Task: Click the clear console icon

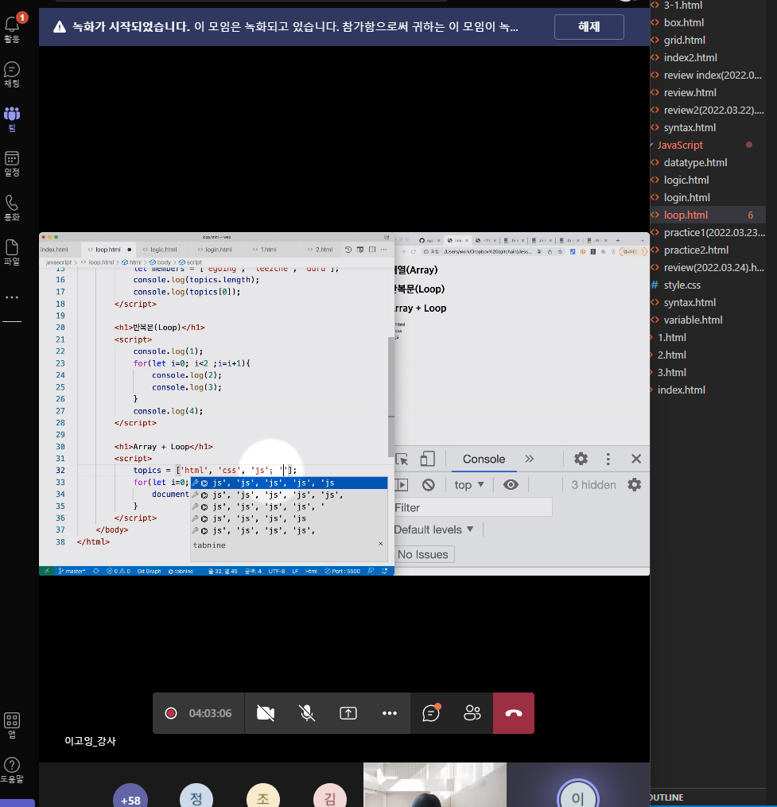Action: [429, 485]
